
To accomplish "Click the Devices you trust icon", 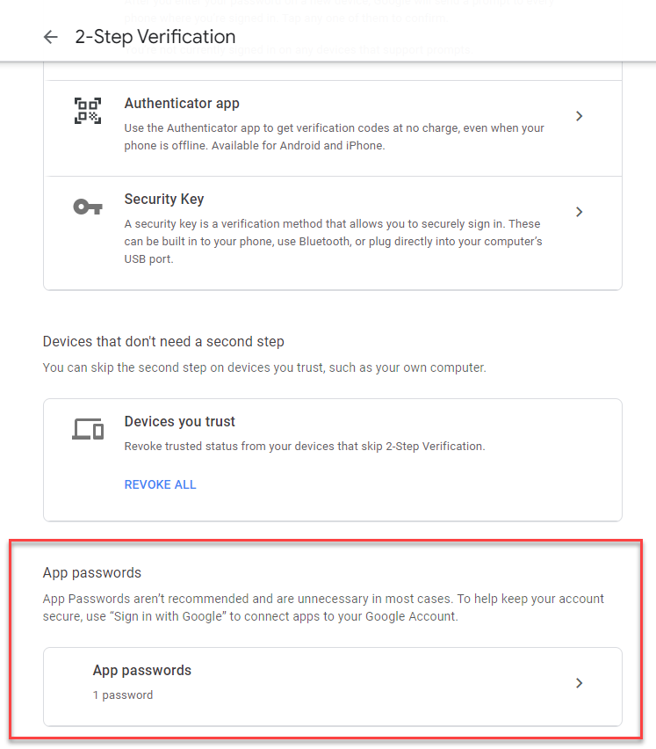I will (87, 429).
